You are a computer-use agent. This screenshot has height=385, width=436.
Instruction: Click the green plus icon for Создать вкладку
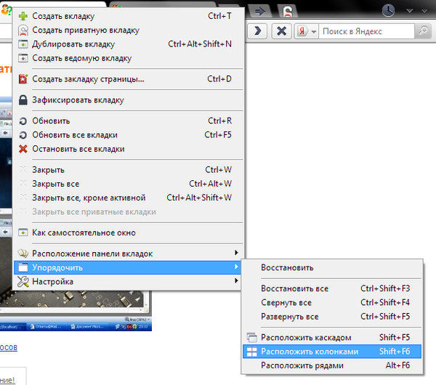[x=23, y=16]
